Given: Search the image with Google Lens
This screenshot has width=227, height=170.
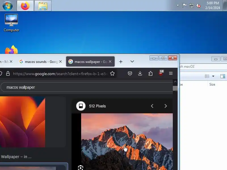Looking at the screenshot, I should click(x=81, y=168).
